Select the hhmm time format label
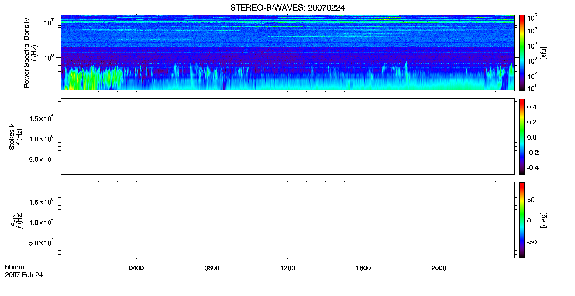The image size is (575, 296). click(x=15, y=267)
